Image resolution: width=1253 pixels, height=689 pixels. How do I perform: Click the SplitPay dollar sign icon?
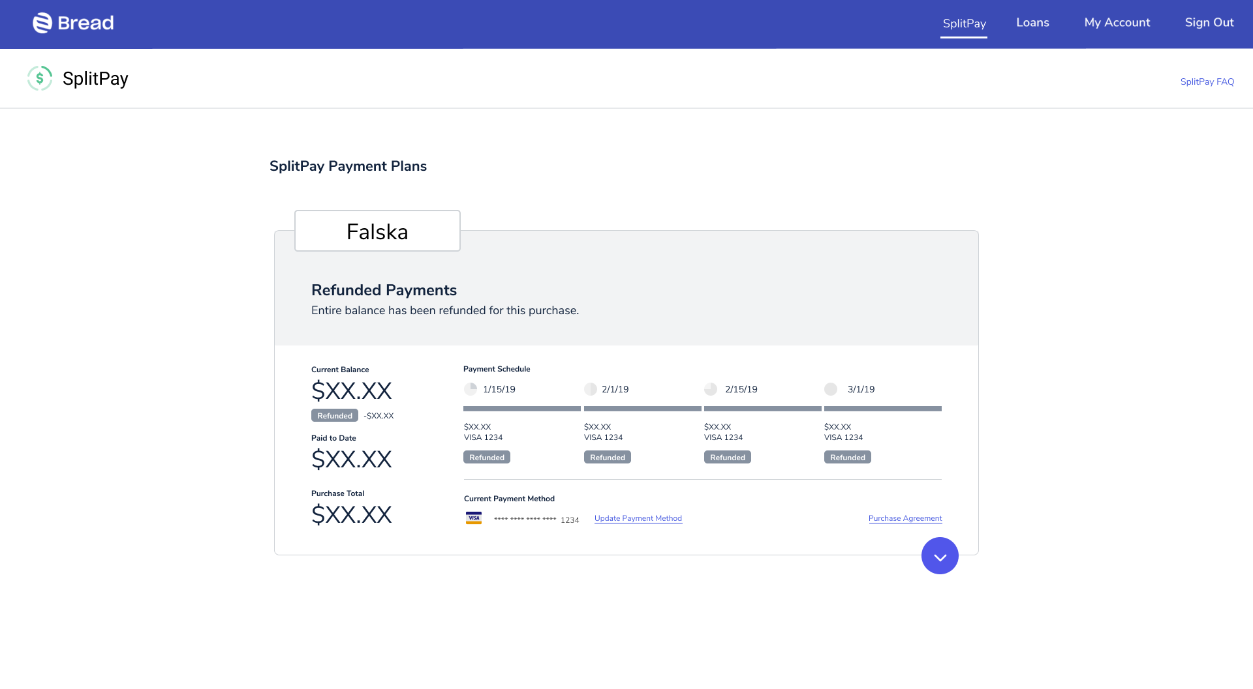(40, 78)
